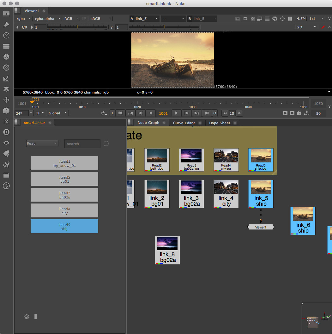Click the viewer gamma slider
This screenshot has width=332, height=334.
tap(164, 27)
